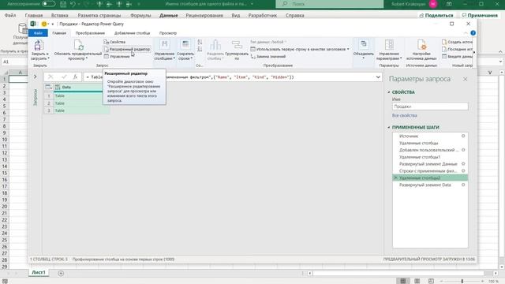Image resolution: width=505 pixels, height=284 pixels.
Task: Expand the Запросы side pane
Action: tap(35, 77)
